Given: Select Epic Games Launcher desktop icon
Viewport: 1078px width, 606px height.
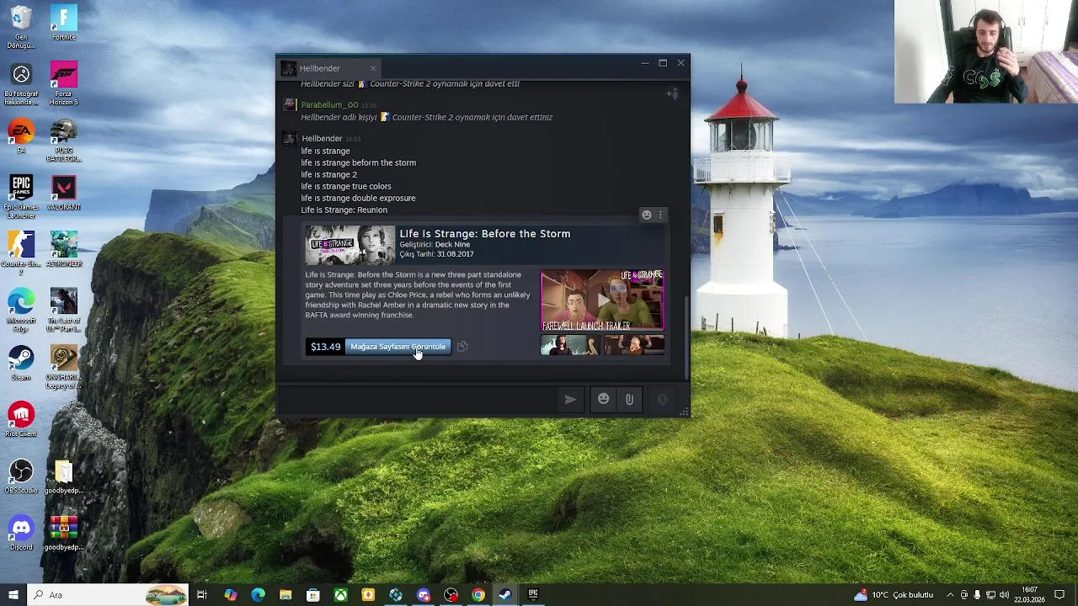Looking at the screenshot, I should [x=21, y=197].
